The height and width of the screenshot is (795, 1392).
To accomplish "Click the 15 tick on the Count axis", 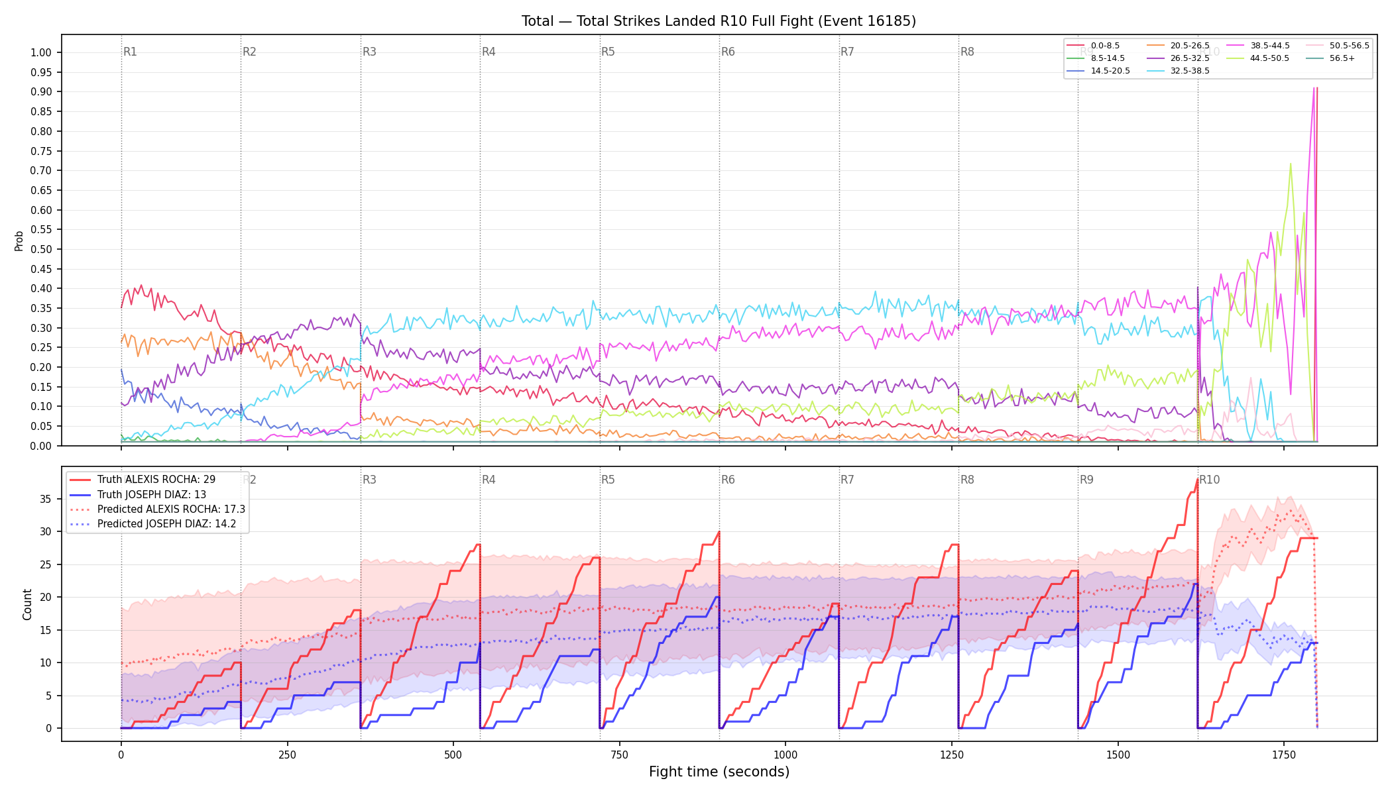I will click(x=46, y=631).
